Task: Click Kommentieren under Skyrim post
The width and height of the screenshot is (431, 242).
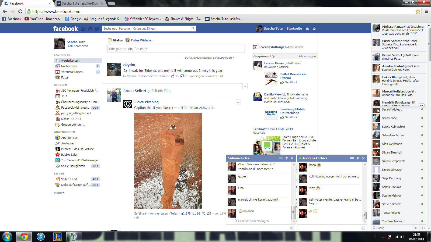Action: [x=148, y=76]
